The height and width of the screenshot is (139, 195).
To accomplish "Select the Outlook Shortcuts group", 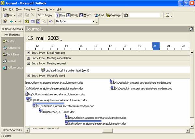I will tap(12, 29).
